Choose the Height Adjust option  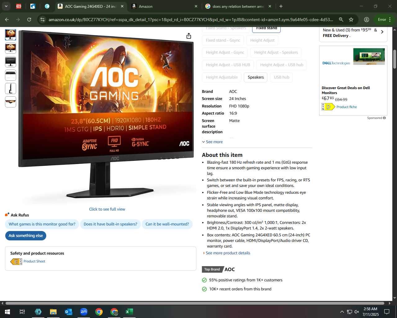[x=262, y=40]
